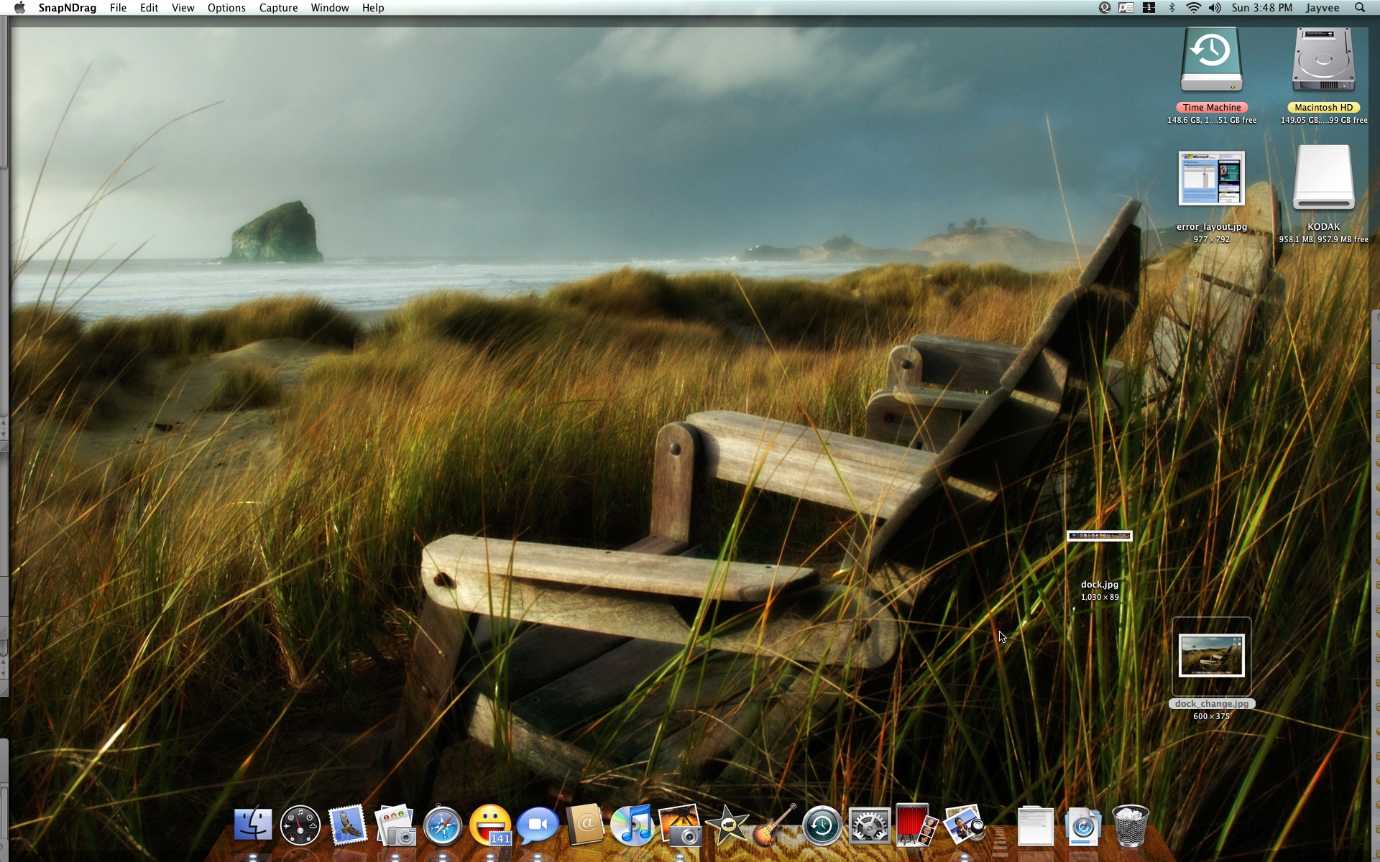1380x862 pixels.
Task: Click the Wi-Fi status menu icon
Action: (1193, 8)
